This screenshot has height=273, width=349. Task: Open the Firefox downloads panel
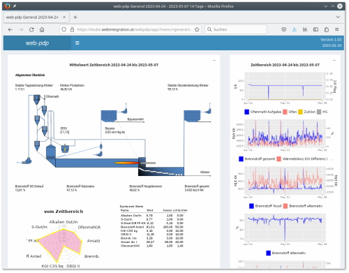point(295,29)
